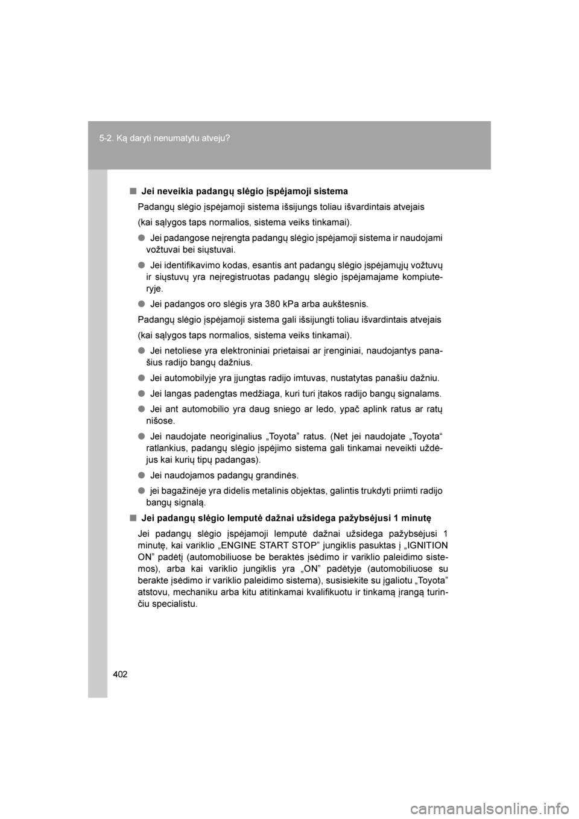Viewport: 579px width, 819px height.
Task: Select heading 'Jei neveikia padangų slėgio įspėjamoji sistema'
Action: 245,191
